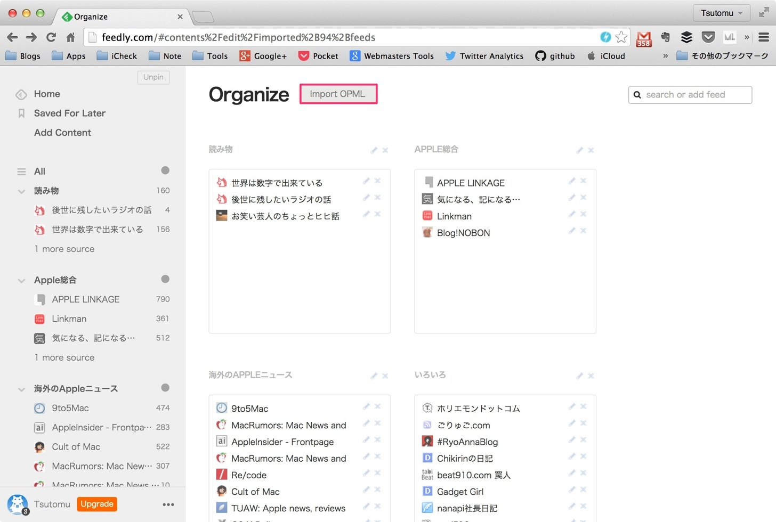Screen dimensions: 776x522
Task: Open Home in the sidebar
Action: 47,94
